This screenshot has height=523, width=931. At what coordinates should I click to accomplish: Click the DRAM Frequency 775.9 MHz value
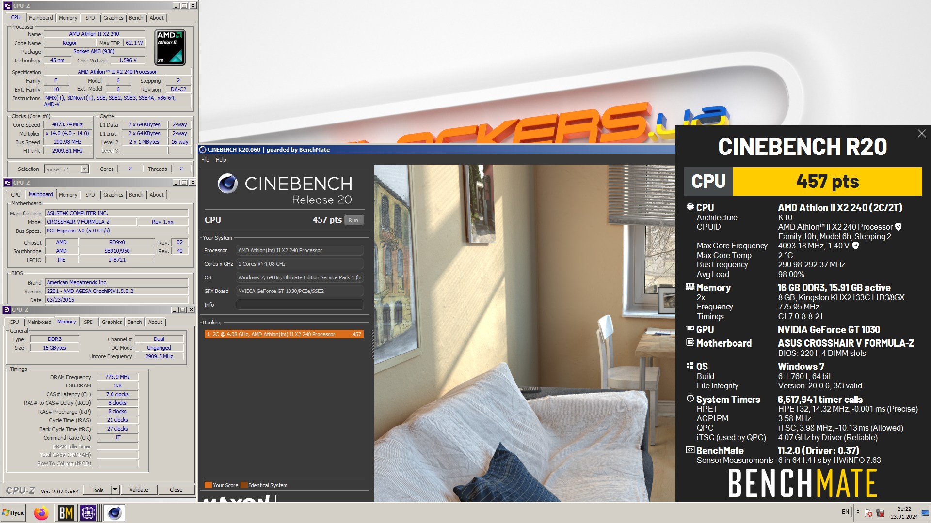point(117,377)
